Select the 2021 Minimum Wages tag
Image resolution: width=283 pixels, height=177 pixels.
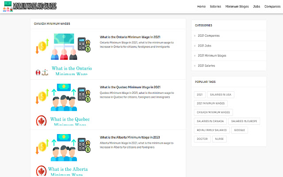210,104
